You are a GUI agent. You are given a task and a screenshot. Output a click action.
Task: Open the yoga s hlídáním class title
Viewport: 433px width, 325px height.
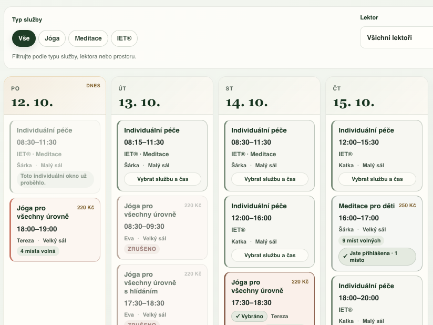pyautogui.click(x=150, y=283)
